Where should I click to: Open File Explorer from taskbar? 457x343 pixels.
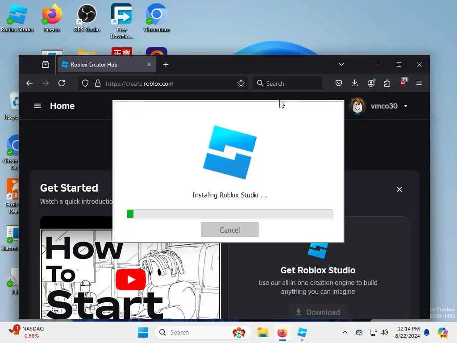pos(262,332)
